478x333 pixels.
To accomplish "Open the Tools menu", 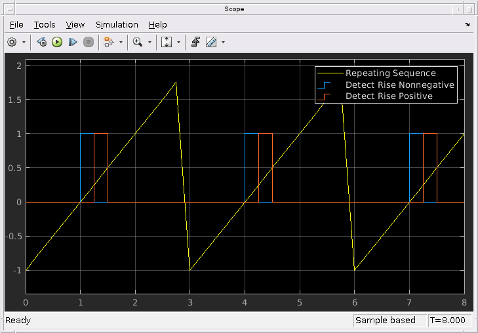I will pyautogui.click(x=45, y=25).
